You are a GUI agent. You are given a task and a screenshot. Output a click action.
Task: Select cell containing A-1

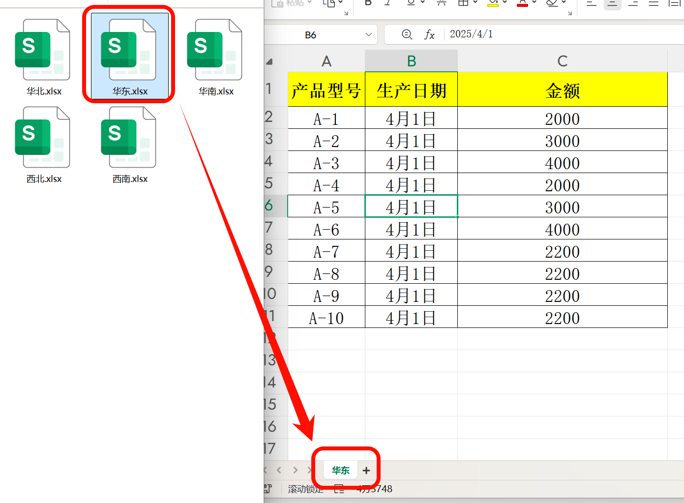click(x=327, y=118)
